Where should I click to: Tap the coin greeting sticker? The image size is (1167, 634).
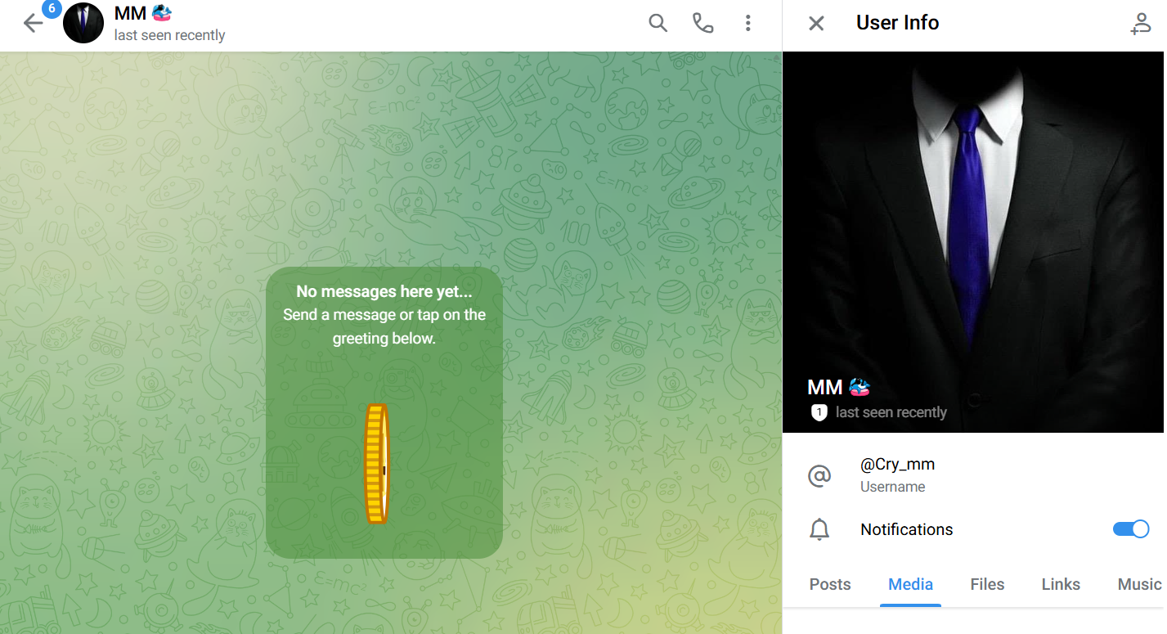[376, 464]
